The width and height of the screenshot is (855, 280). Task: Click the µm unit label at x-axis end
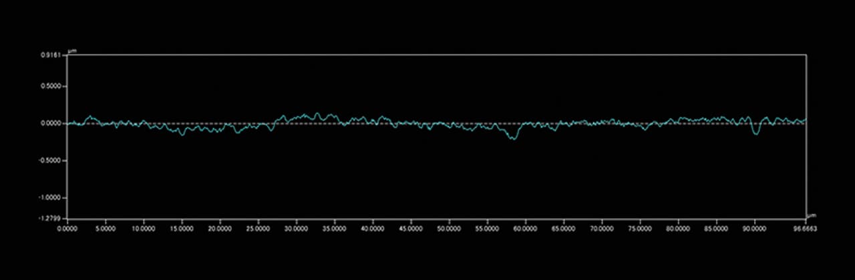[812, 215]
